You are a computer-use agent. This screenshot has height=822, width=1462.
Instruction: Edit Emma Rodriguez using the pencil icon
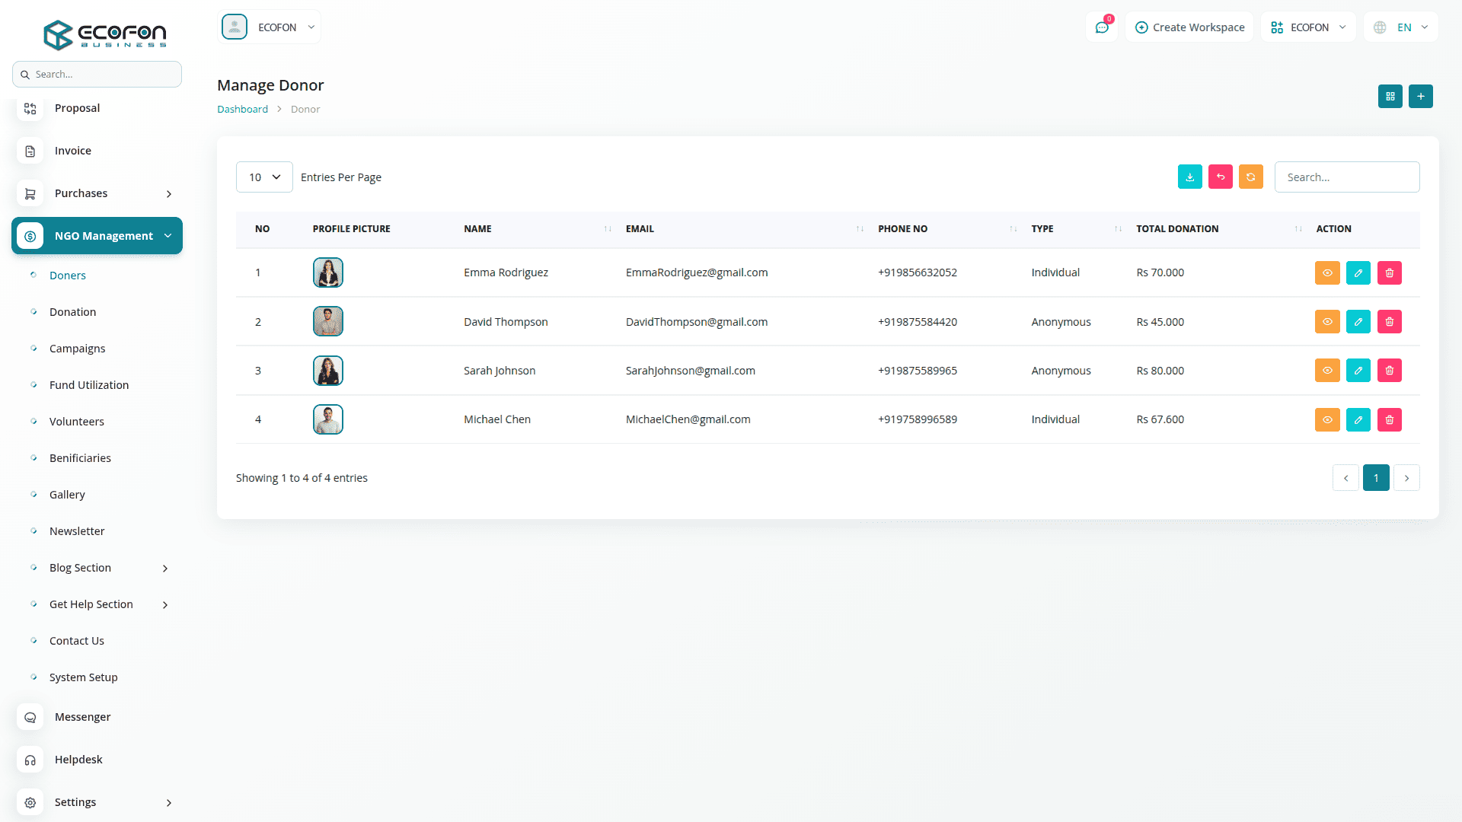[x=1358, y=272]
